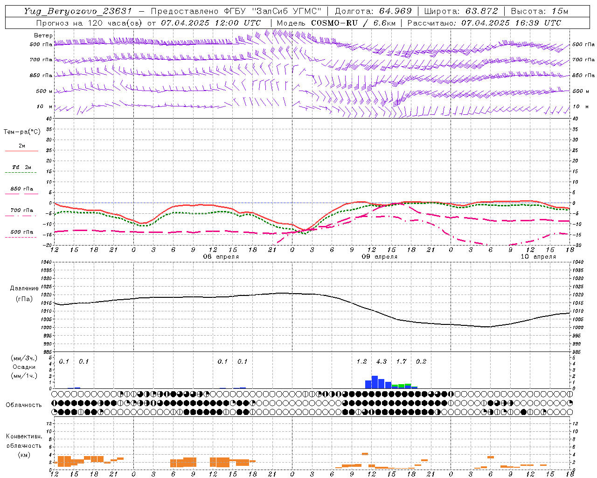Click the Высота: 15м field
This screenshot has height=478, width=597.
[540, 11]
